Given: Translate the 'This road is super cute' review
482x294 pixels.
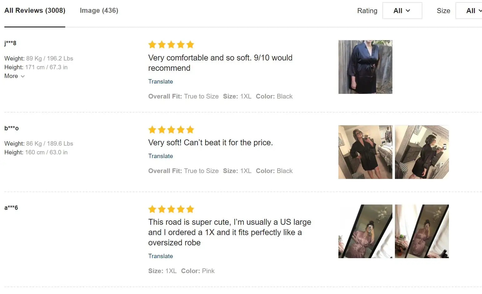Looking at the screenshot, I should (x=160, y=256).
